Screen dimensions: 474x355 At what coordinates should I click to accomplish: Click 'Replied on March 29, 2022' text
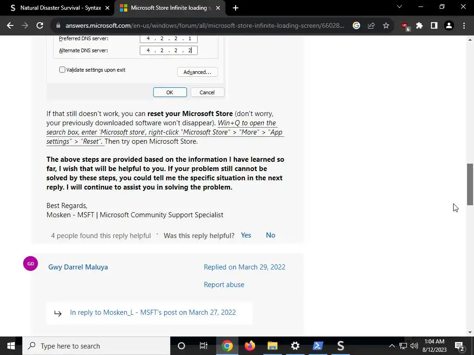coord(244,267)
